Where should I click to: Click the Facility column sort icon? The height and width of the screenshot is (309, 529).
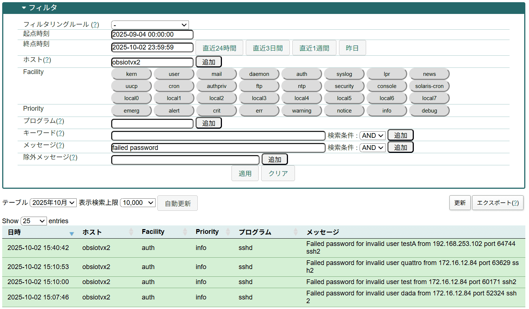click(x=185, y=232)
